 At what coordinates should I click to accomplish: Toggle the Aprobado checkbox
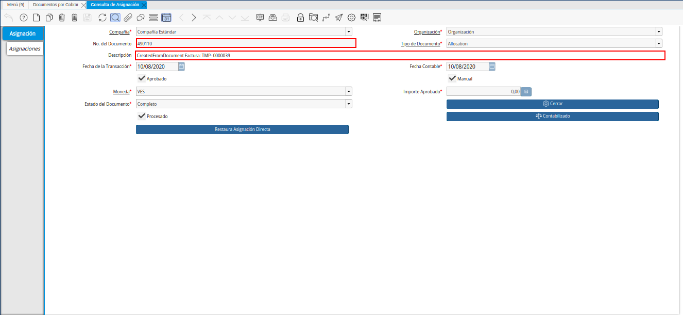pos(142,78)
